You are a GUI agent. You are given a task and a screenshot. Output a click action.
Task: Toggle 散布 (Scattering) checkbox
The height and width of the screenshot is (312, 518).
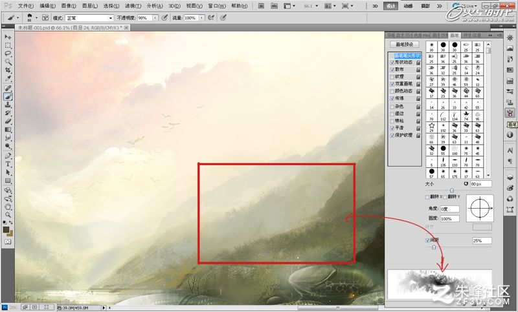click(392, 70)
